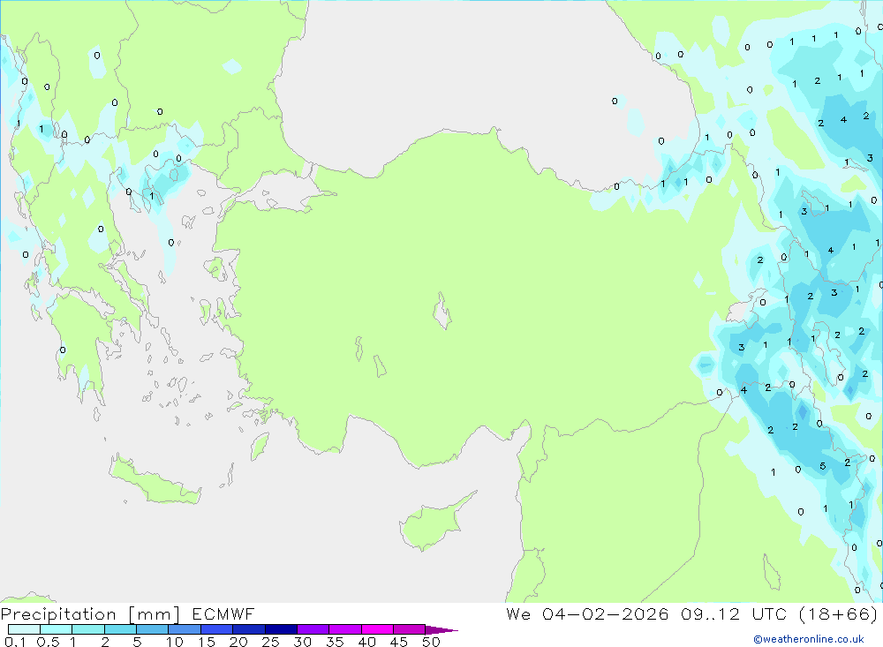Click the "30" legend scale label
The width and height of the screenshot is (883, 647).
pos(303,642)
